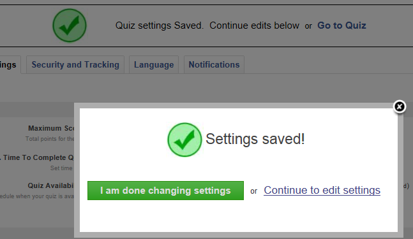The height and width of the screenshot is (239, 413).
Task: Open the Go to Quiz link
Action: click(x=342, y=25)
